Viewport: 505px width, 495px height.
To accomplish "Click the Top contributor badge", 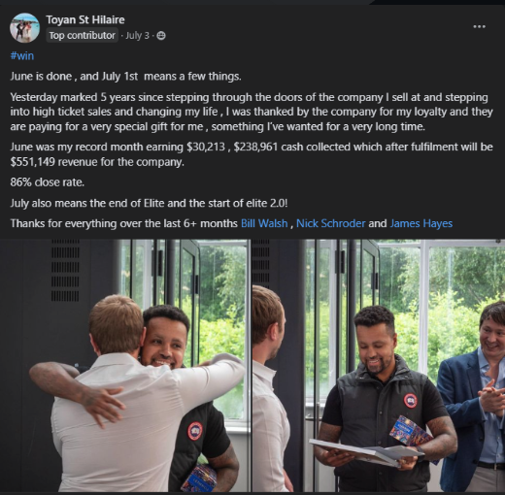I will (x=82, y=35).
